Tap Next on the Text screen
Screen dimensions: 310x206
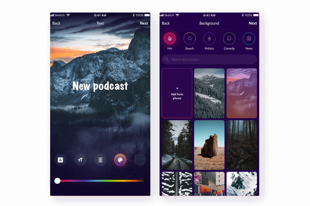pyautogui.click(x=144, y=23)
